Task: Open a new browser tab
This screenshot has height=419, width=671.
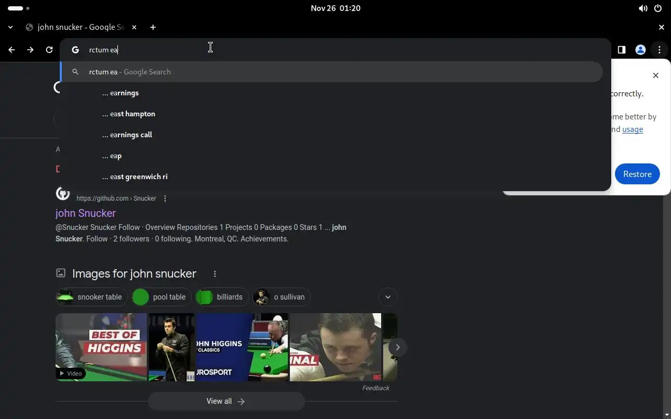Action: tap(153, 27)
